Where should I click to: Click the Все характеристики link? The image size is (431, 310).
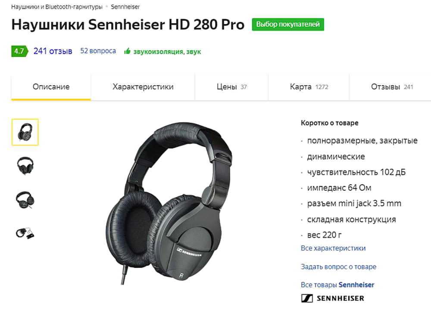pos(333,248)
